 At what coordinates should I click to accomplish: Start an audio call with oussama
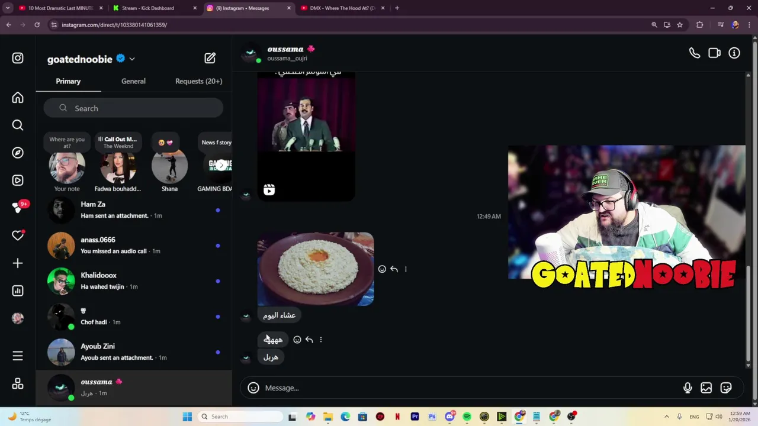click(x=695, y=53)
